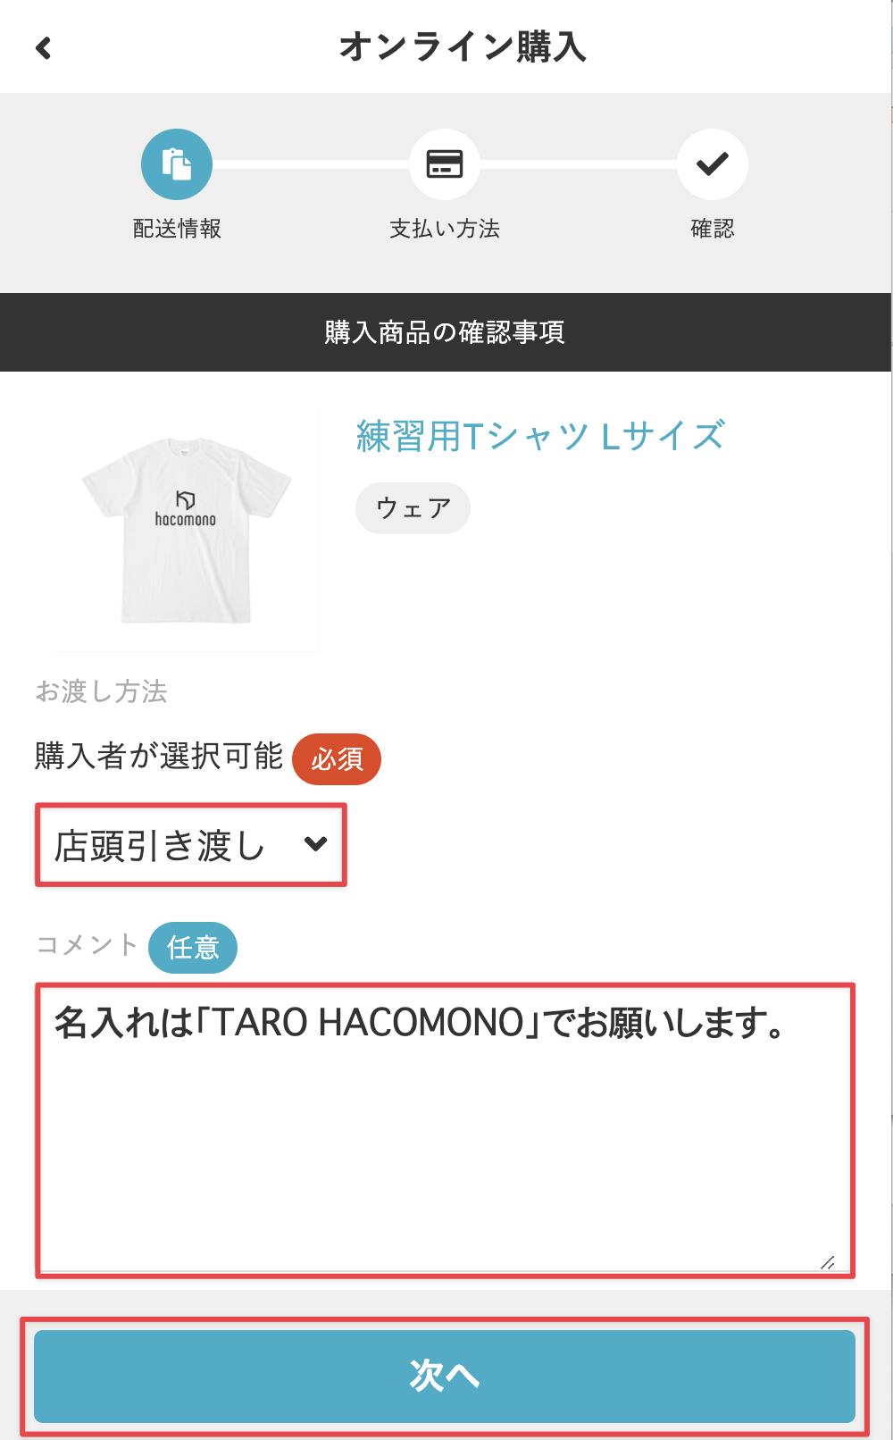This screenshot has height=1440, width=893.
Task: Click the 次へ button
Action: click(x=445, y=1376)
